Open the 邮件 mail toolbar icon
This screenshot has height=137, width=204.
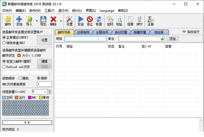(8, 21)
